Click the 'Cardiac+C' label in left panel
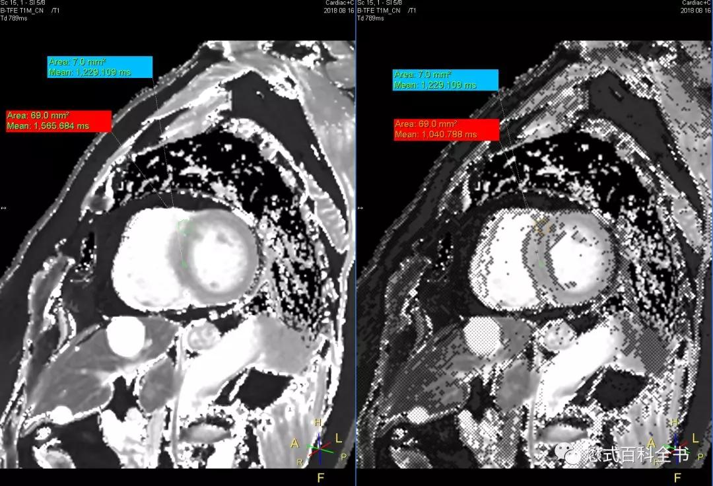713x486 pixels. 340,3
